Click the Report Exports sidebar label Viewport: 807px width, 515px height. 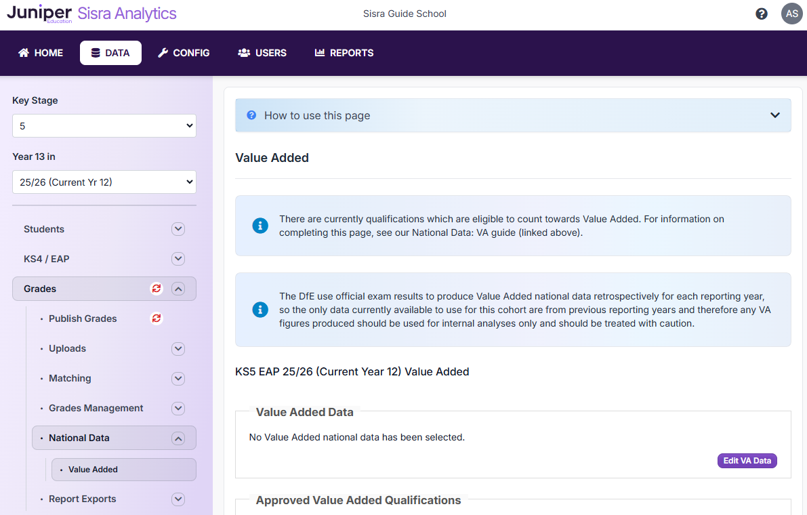(x=83, y=499)
